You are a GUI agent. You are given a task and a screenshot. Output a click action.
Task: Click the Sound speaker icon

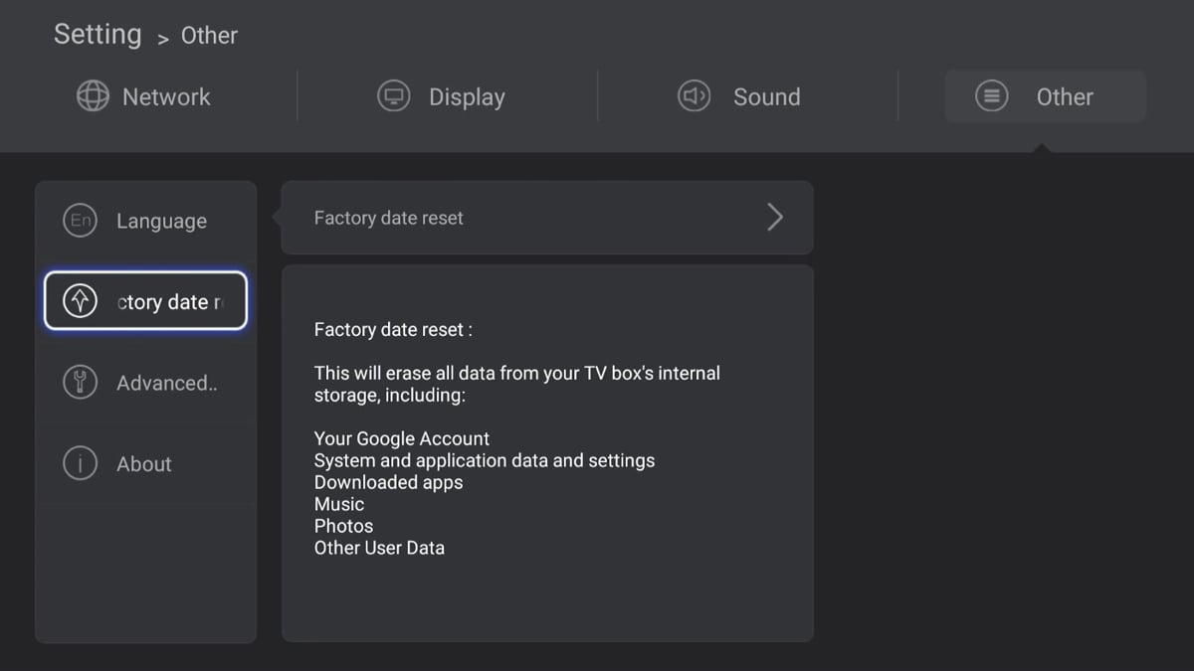click(x=694, y=96)
